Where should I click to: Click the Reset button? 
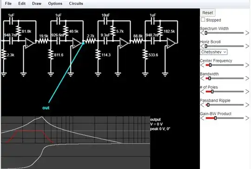(208, 13)
